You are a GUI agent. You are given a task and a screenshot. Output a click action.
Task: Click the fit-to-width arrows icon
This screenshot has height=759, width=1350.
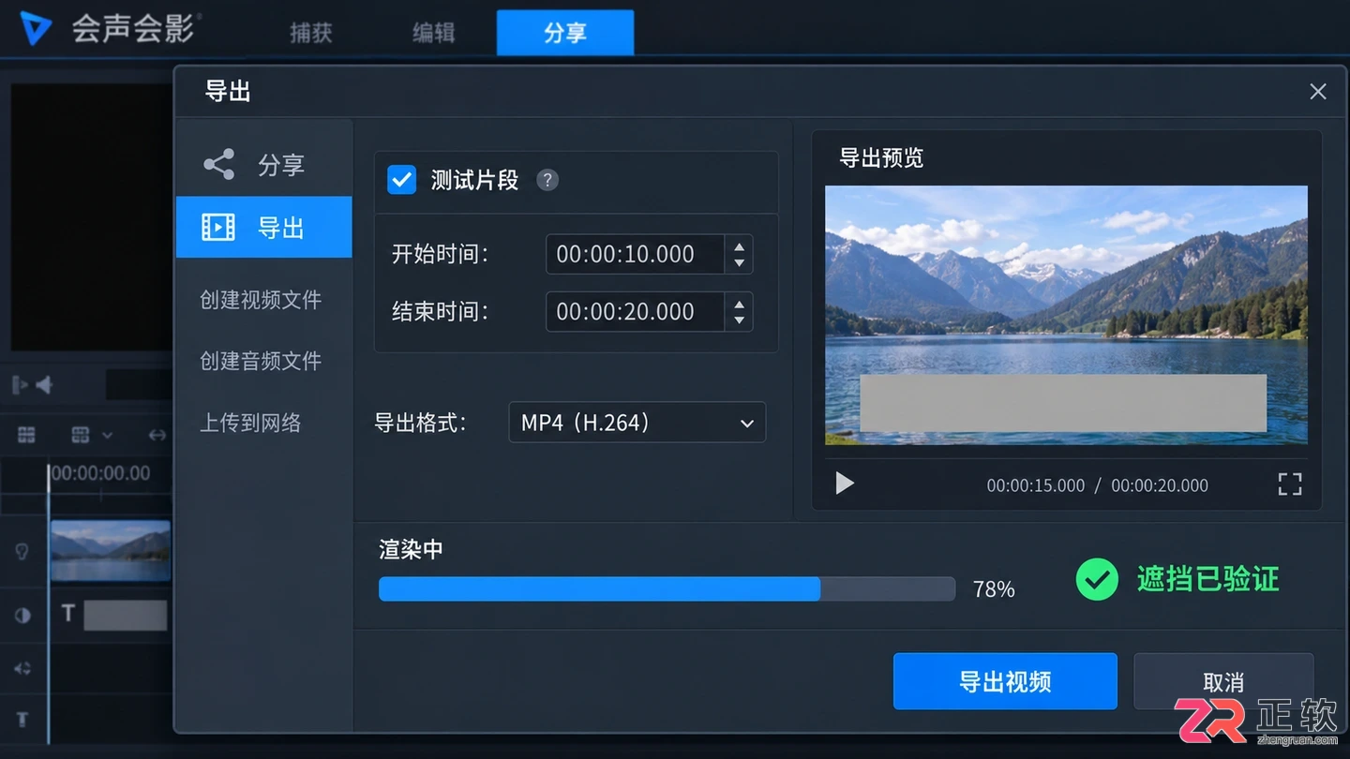tap(157, 435)
